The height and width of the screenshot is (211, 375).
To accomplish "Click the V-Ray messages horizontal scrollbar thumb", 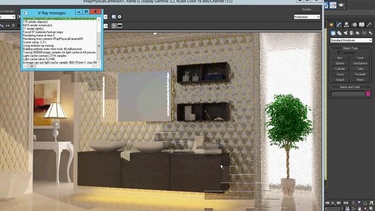I will pyautogui.click(x=32, y=66).
